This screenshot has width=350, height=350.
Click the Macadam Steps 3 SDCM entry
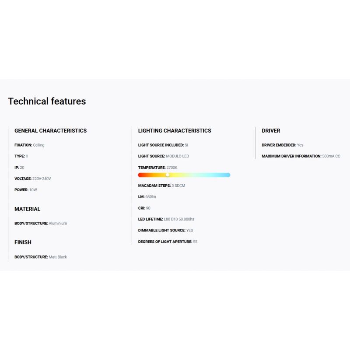pyautogui.click(x=161, y=186)
